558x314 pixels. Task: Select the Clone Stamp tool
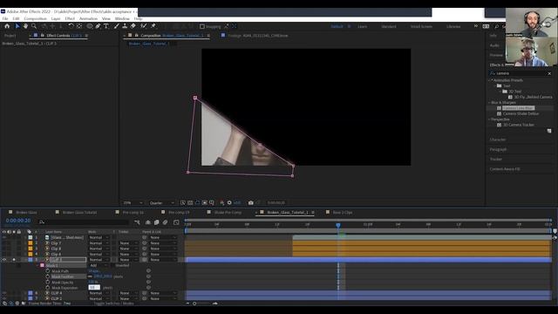(125, 26)
